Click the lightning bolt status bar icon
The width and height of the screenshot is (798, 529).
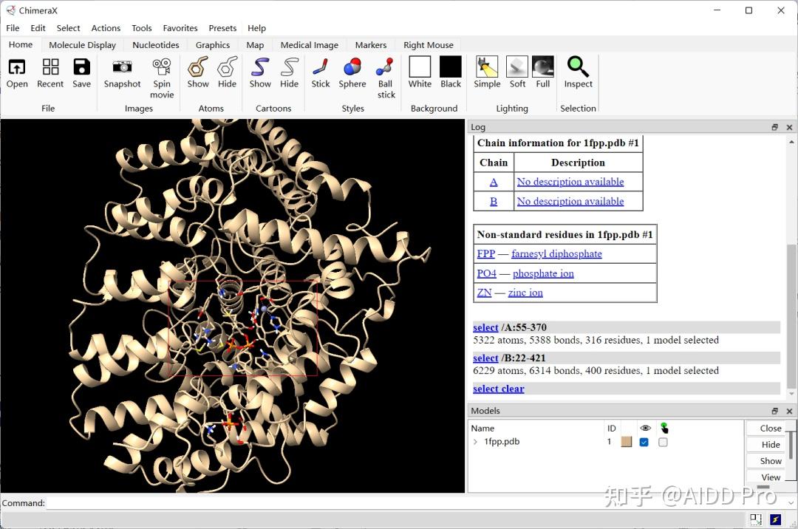click(775, 519)
